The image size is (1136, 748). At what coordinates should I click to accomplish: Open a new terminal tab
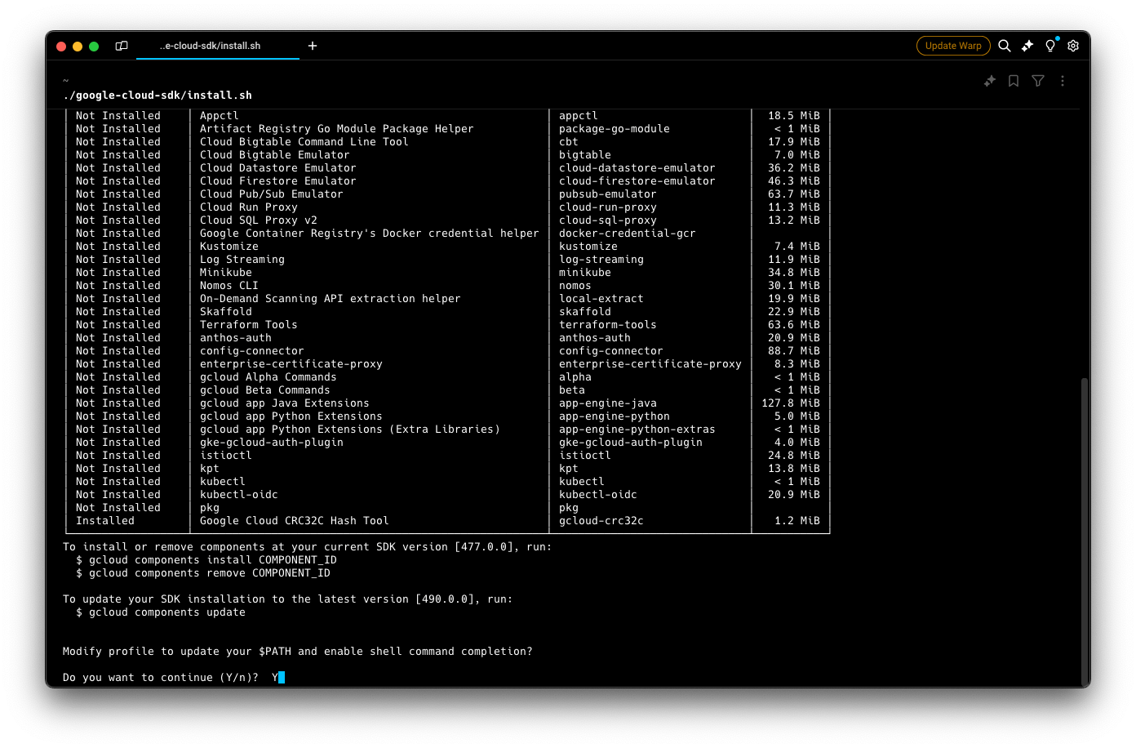[x=313, y=46]
